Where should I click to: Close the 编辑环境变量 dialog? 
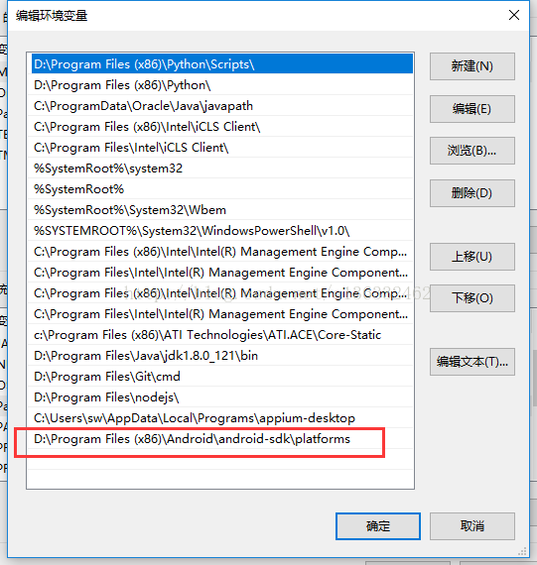pos(514,15)
